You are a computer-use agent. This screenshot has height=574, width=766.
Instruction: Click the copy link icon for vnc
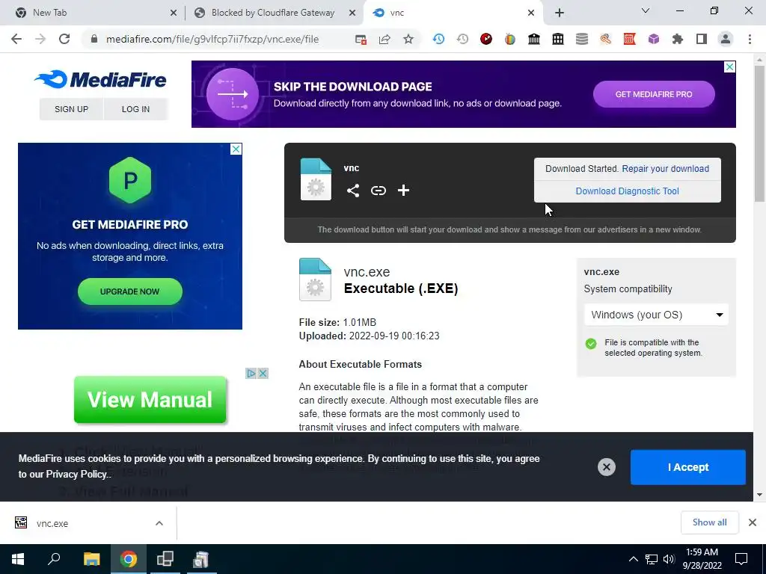[378, 191]
